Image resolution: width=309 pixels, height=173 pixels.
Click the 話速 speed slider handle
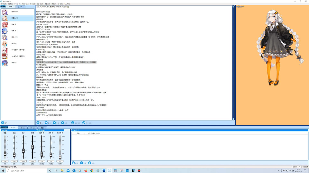[14, 155]
